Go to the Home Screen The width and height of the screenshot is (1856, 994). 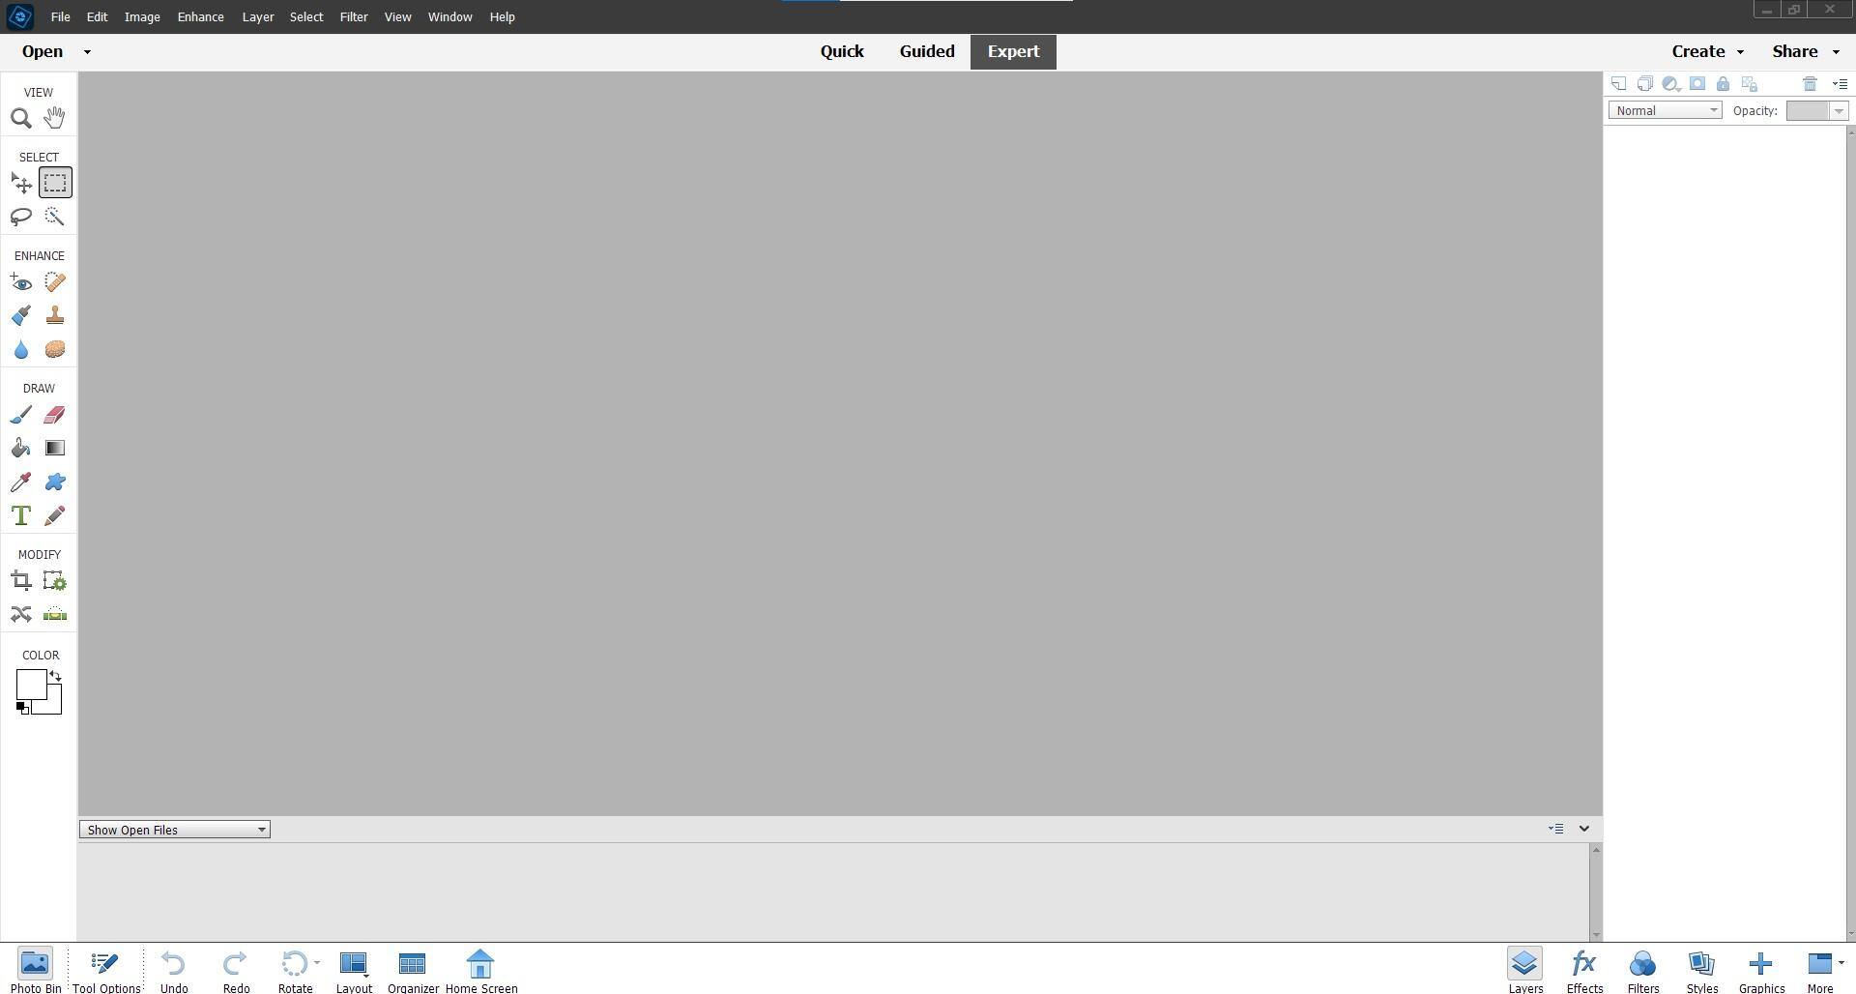(x=480, y=970)
